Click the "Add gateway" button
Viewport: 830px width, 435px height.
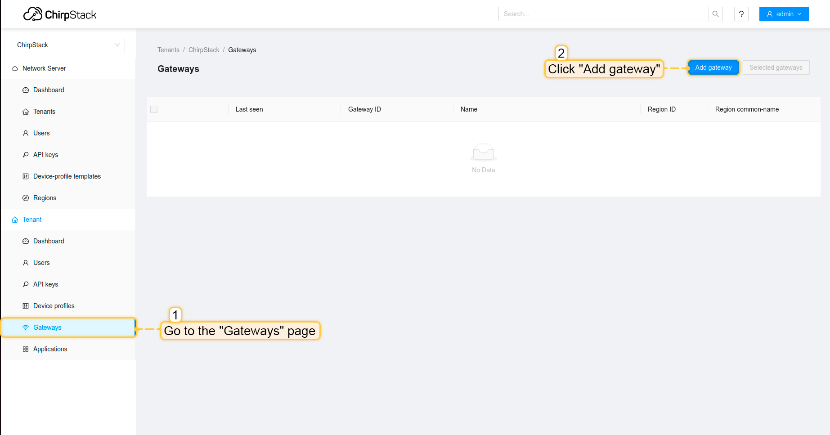(713, 67)
